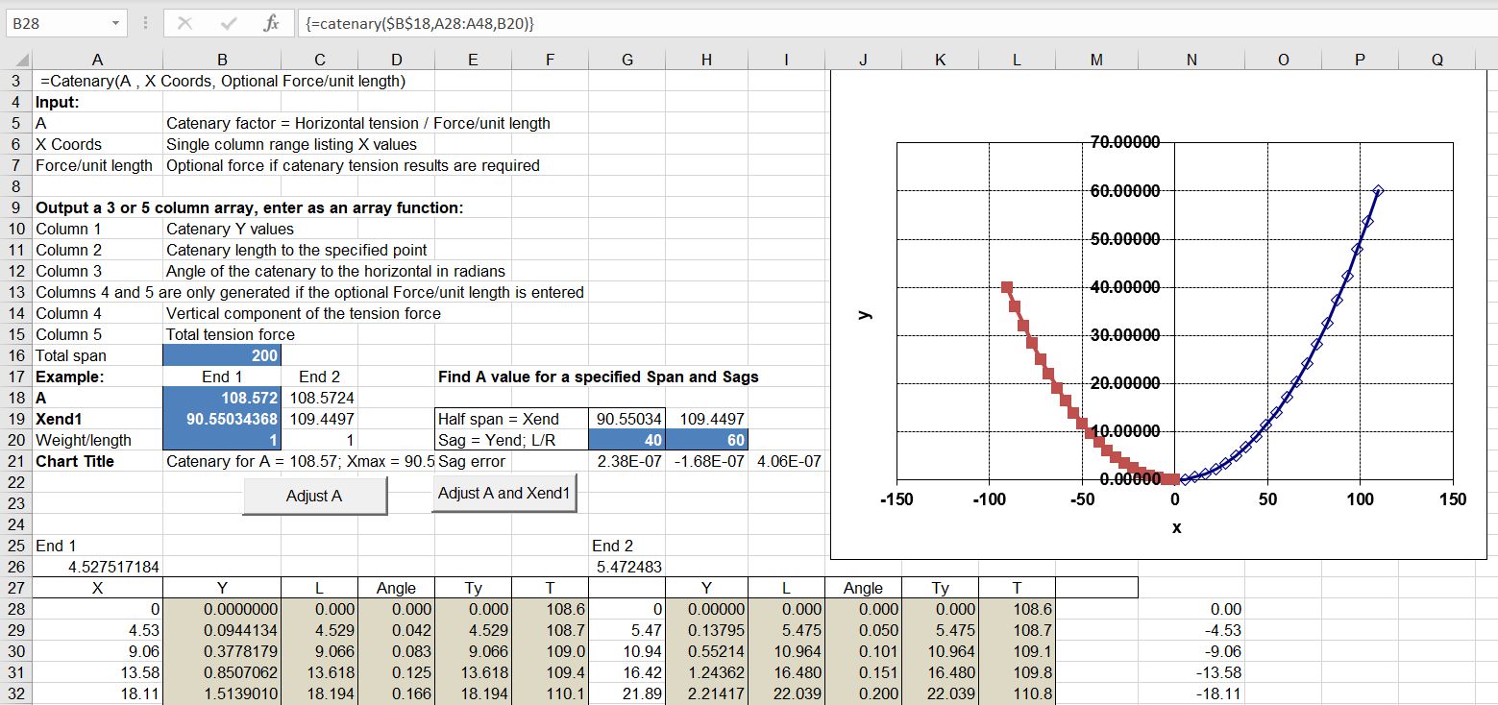
Task: Select the blue cell A value 108.572
Action: pos(222,398)
